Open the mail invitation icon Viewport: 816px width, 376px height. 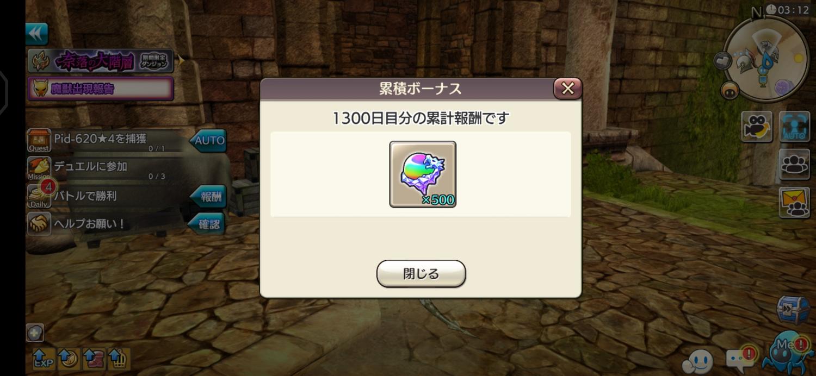(x=795, y=203)
